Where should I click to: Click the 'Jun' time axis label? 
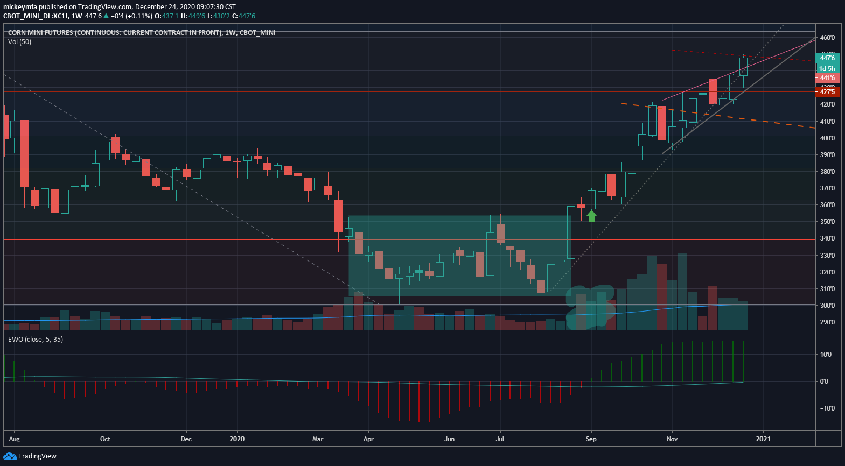[x=449, y=439]
